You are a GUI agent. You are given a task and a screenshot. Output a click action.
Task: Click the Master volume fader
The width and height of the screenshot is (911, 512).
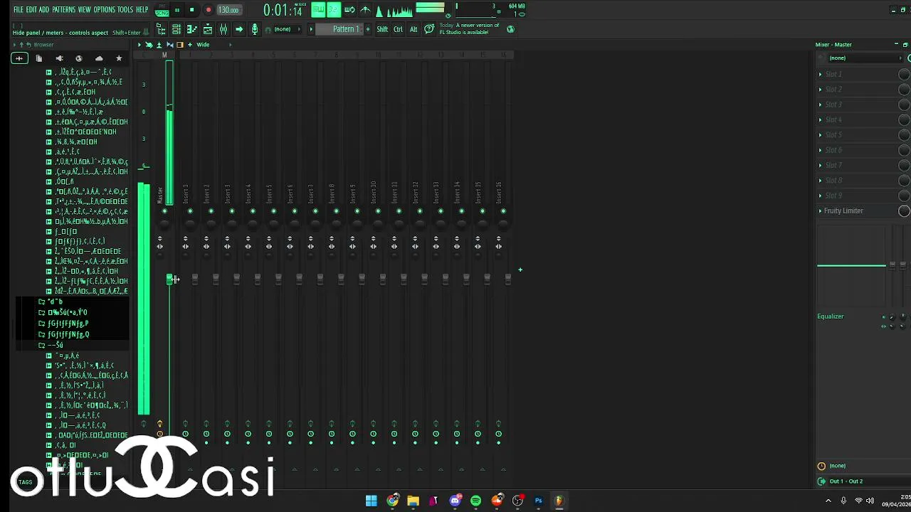[170, 279]
